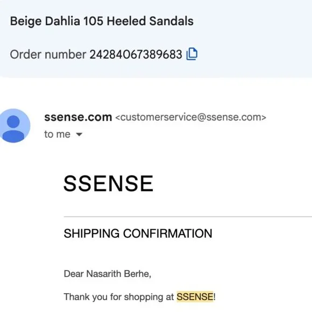Expand recipient details arrow beside "to me"
The height and width of the screenshot is (312, 312).
(x=79, y=134)
